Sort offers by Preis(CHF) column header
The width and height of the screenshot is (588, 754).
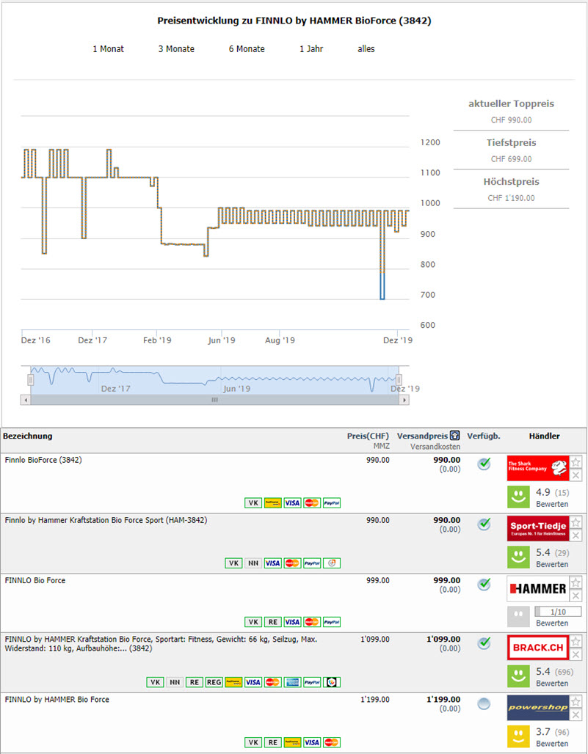coord(368,436)
